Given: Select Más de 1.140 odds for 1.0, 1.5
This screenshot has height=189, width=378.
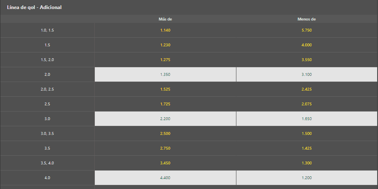Looking at the screenshot, I should (165, 30).
